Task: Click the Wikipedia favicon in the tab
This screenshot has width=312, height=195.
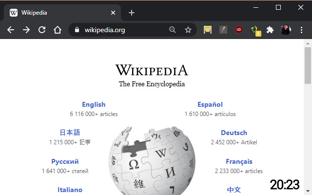Action: [x=14, y=13]
